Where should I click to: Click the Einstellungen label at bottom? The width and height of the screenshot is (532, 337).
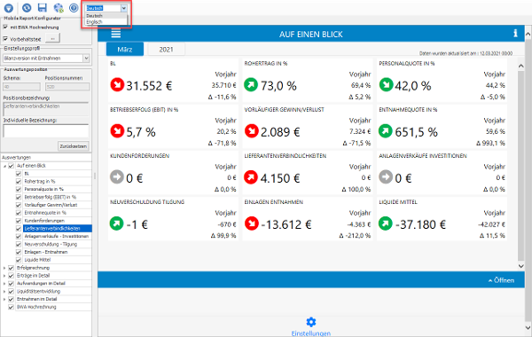click(311, 333)
